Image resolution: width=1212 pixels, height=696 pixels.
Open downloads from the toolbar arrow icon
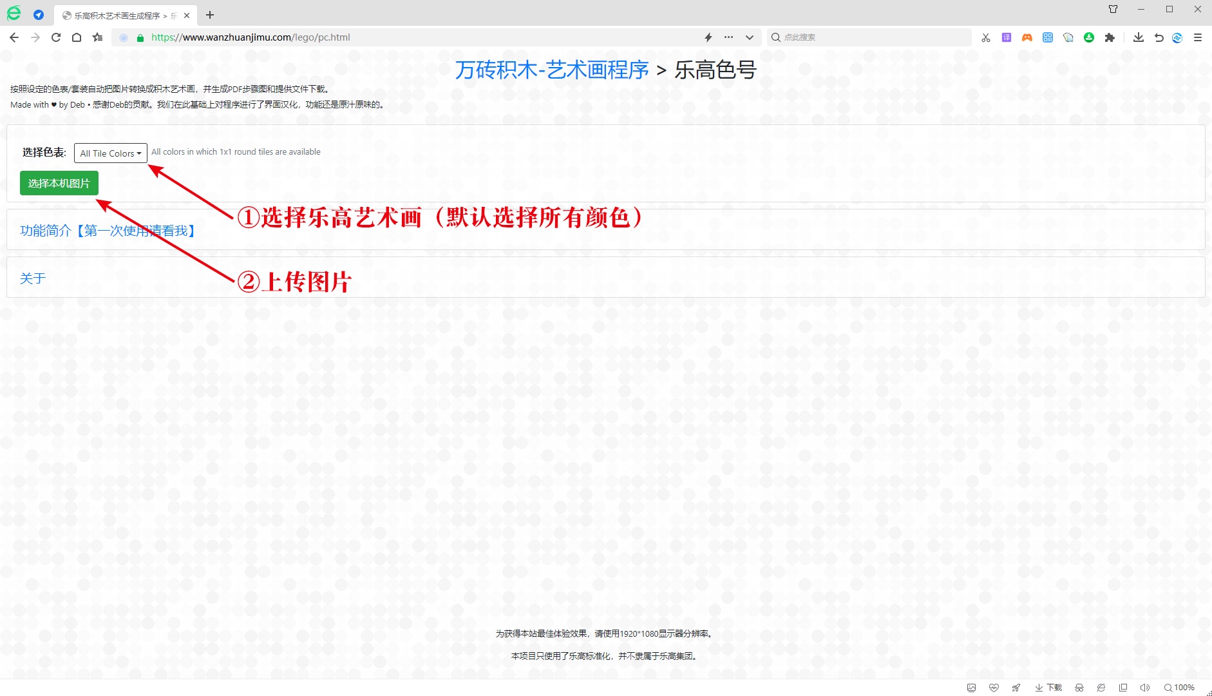[1139, 37]
